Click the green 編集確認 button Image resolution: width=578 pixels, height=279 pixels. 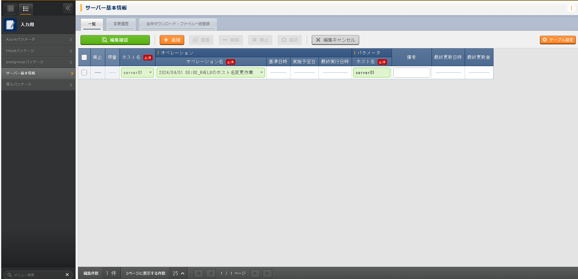pos(115,40)
